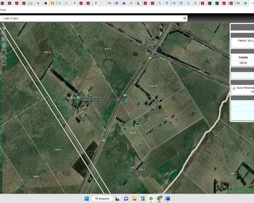This screenshot has width=254, height=203.
Task: Open the blue Word icon in the taskbar
Action: click(x=168, y=198)
